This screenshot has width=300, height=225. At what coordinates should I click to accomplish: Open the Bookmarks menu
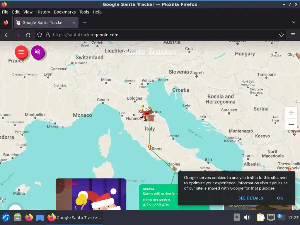65,12
